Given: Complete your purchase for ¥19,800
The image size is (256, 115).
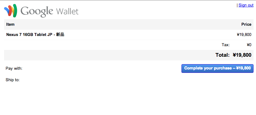Looking at the screenshot, I should pyautogui.click(x=217, y=69).
